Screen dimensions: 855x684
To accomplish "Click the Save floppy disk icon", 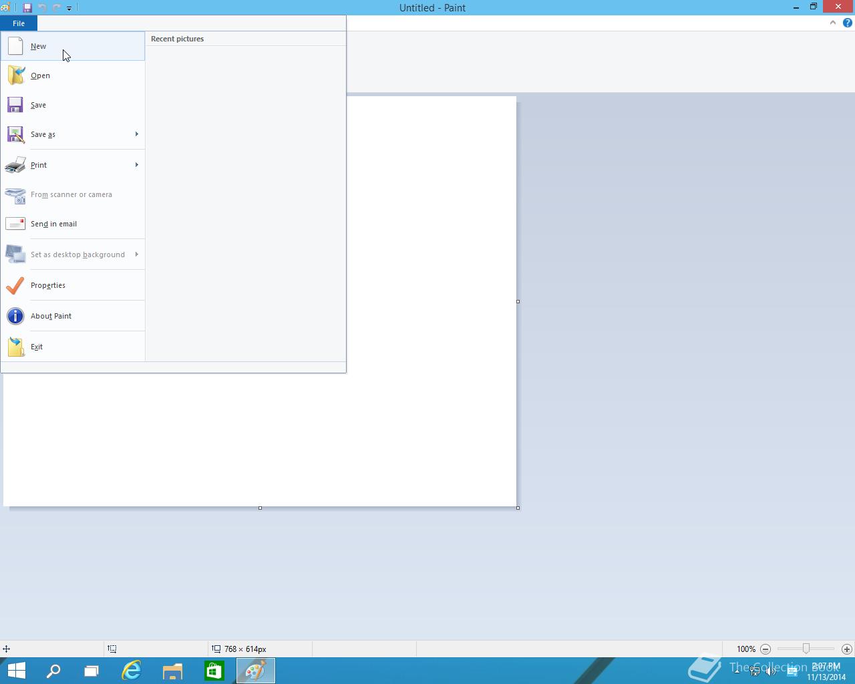I will (15, 105).
